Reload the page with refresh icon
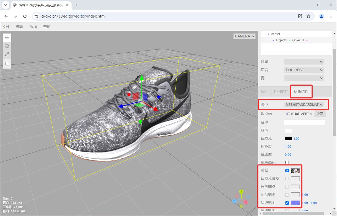337x216 pixels. (x=25, y=16)
